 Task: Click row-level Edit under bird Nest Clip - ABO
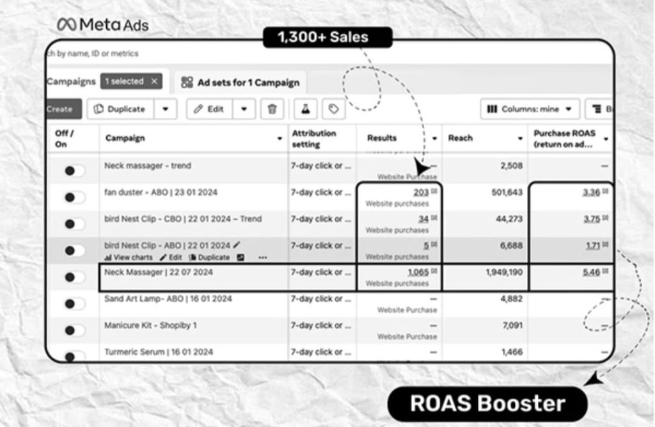point(171,257)
